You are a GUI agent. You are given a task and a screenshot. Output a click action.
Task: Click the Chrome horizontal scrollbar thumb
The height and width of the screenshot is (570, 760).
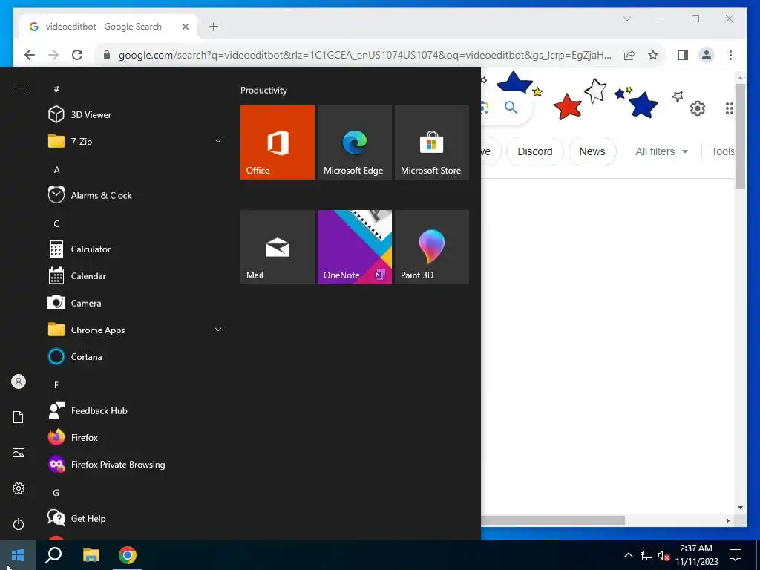[x=552, y=520]
